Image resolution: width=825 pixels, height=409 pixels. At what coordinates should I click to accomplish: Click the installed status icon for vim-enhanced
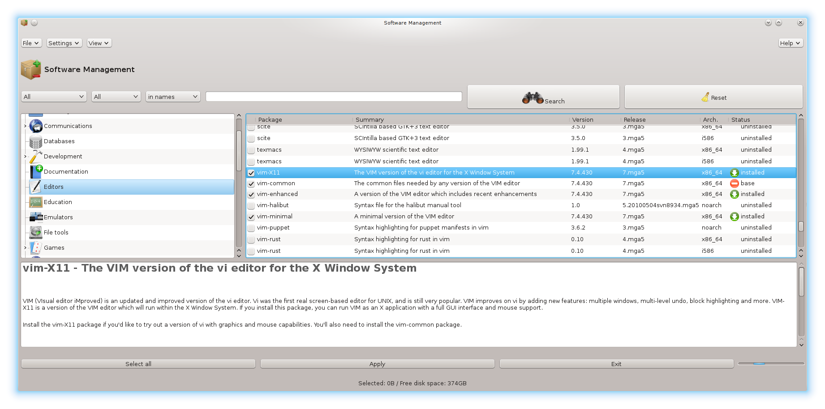[x=735, y=194]
